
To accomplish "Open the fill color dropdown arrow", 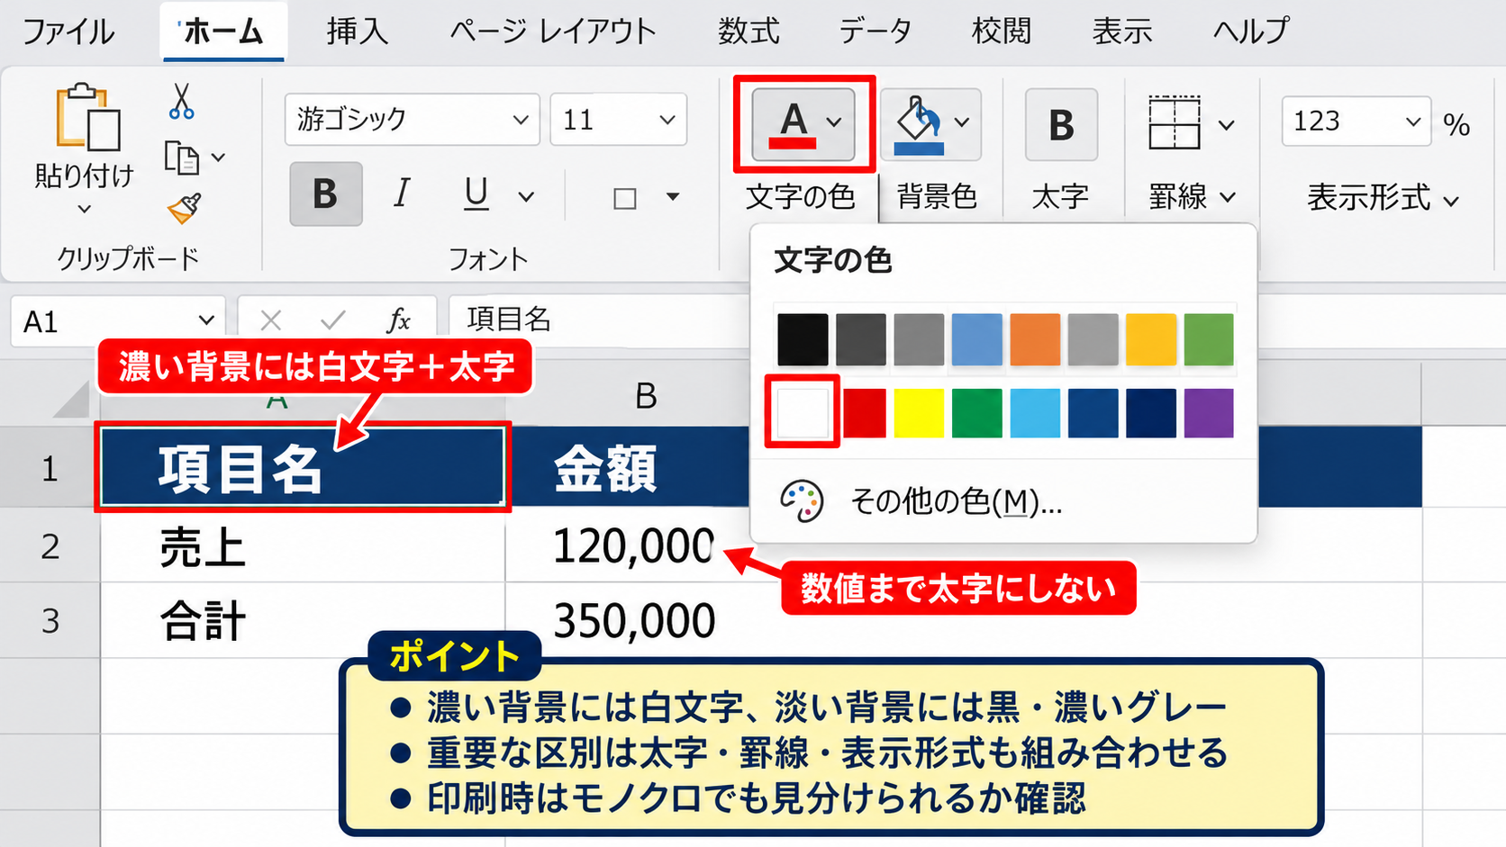I will tap(962, 122).
